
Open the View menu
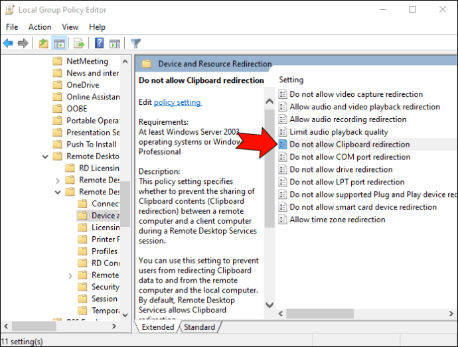pyautogui.click(x=70, y=27)
